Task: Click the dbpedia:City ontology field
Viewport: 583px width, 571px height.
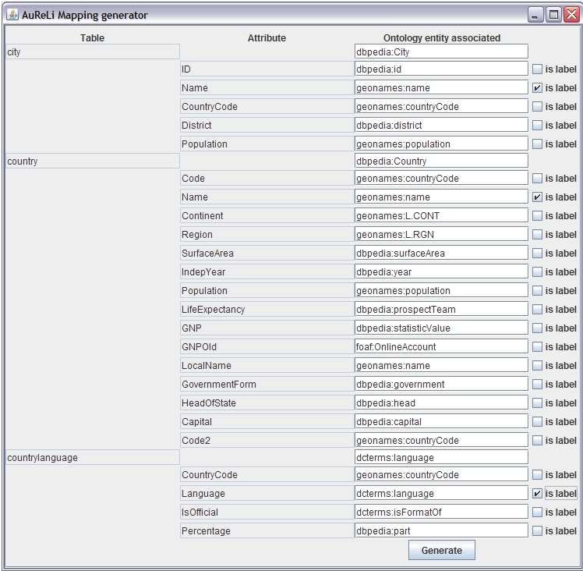Action: [441, 52]
